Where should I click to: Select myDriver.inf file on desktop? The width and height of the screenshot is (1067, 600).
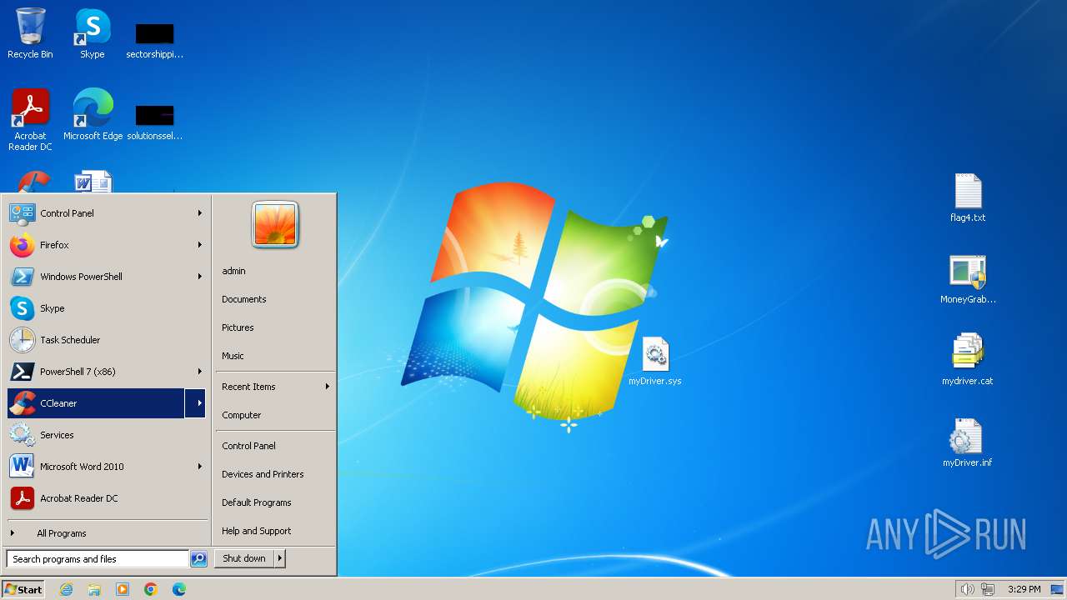click(x=968, y=442)
